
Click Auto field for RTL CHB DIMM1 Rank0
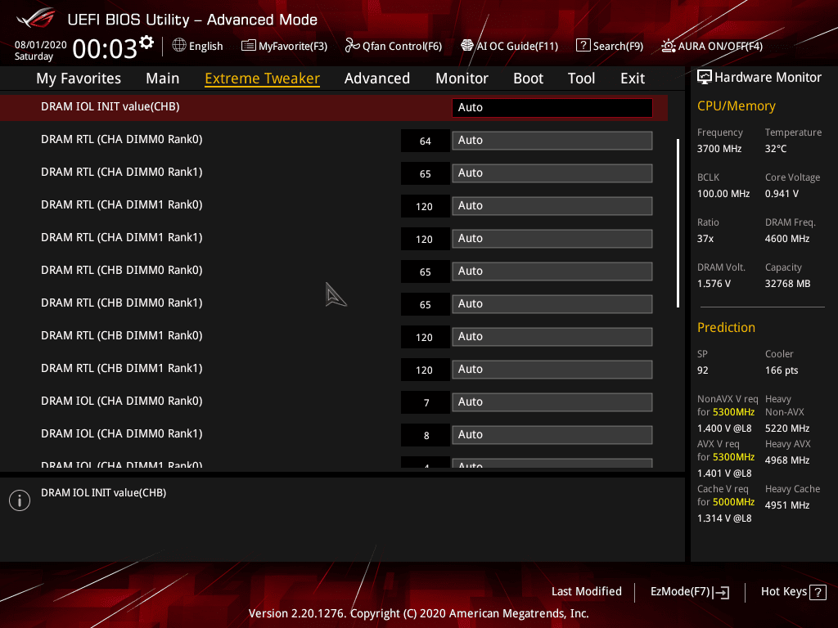click(552, 336)
